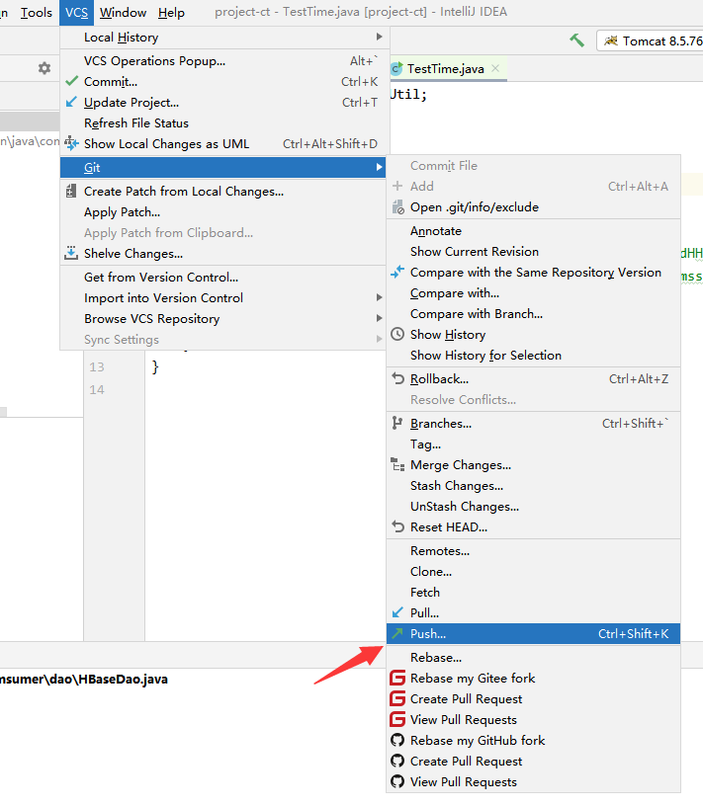Screen dimensions: 703x807
Task: Click Rollback in the Git submenu
Action: pos(533,378)
